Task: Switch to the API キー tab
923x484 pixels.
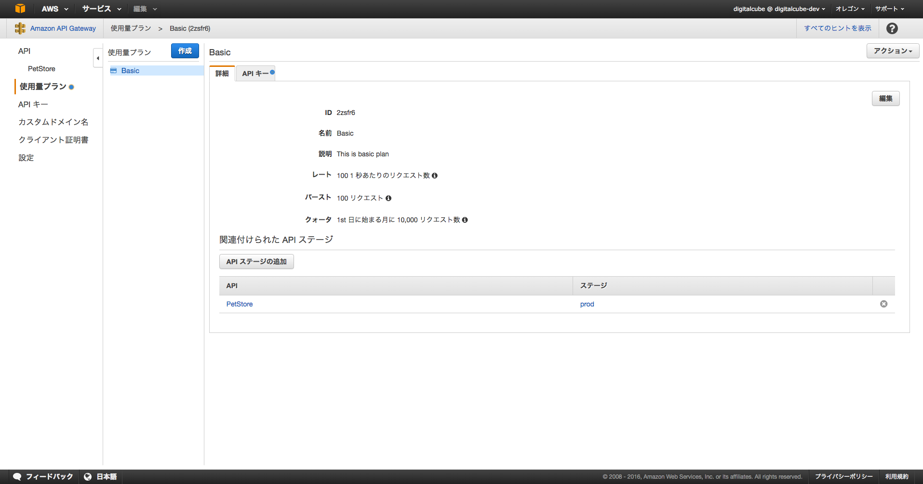Action: [255, 74]
